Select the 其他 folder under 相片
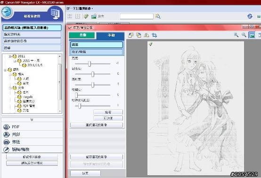 point(26,83)
